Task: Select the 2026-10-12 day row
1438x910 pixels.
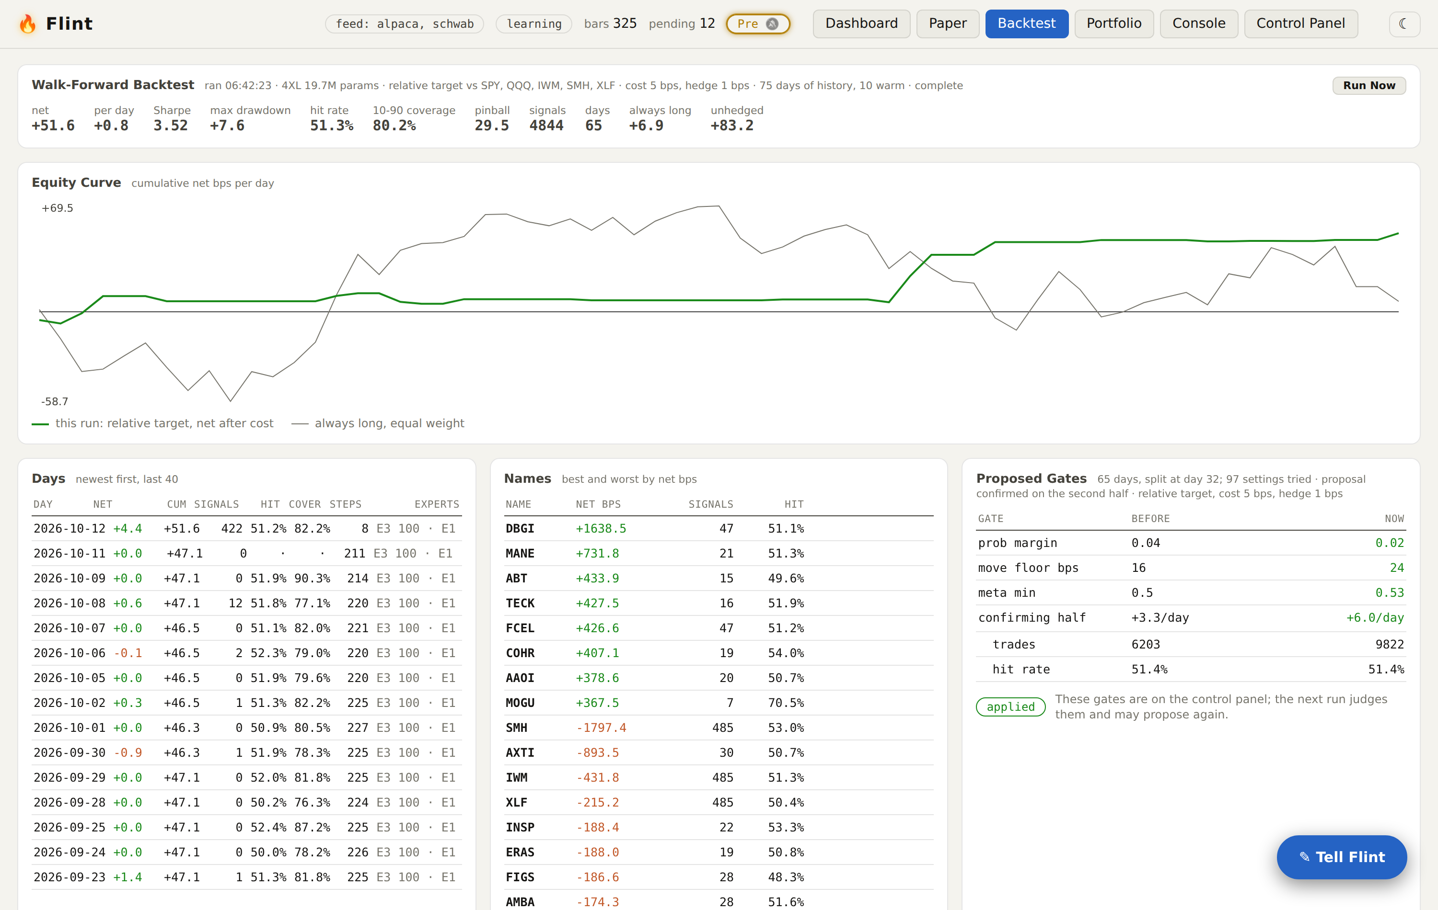Action: pos(246,529)
